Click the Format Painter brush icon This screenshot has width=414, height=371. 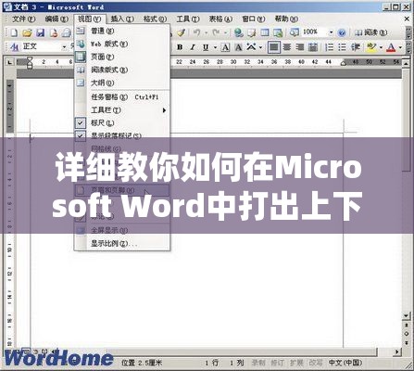(x=182, y=32)
